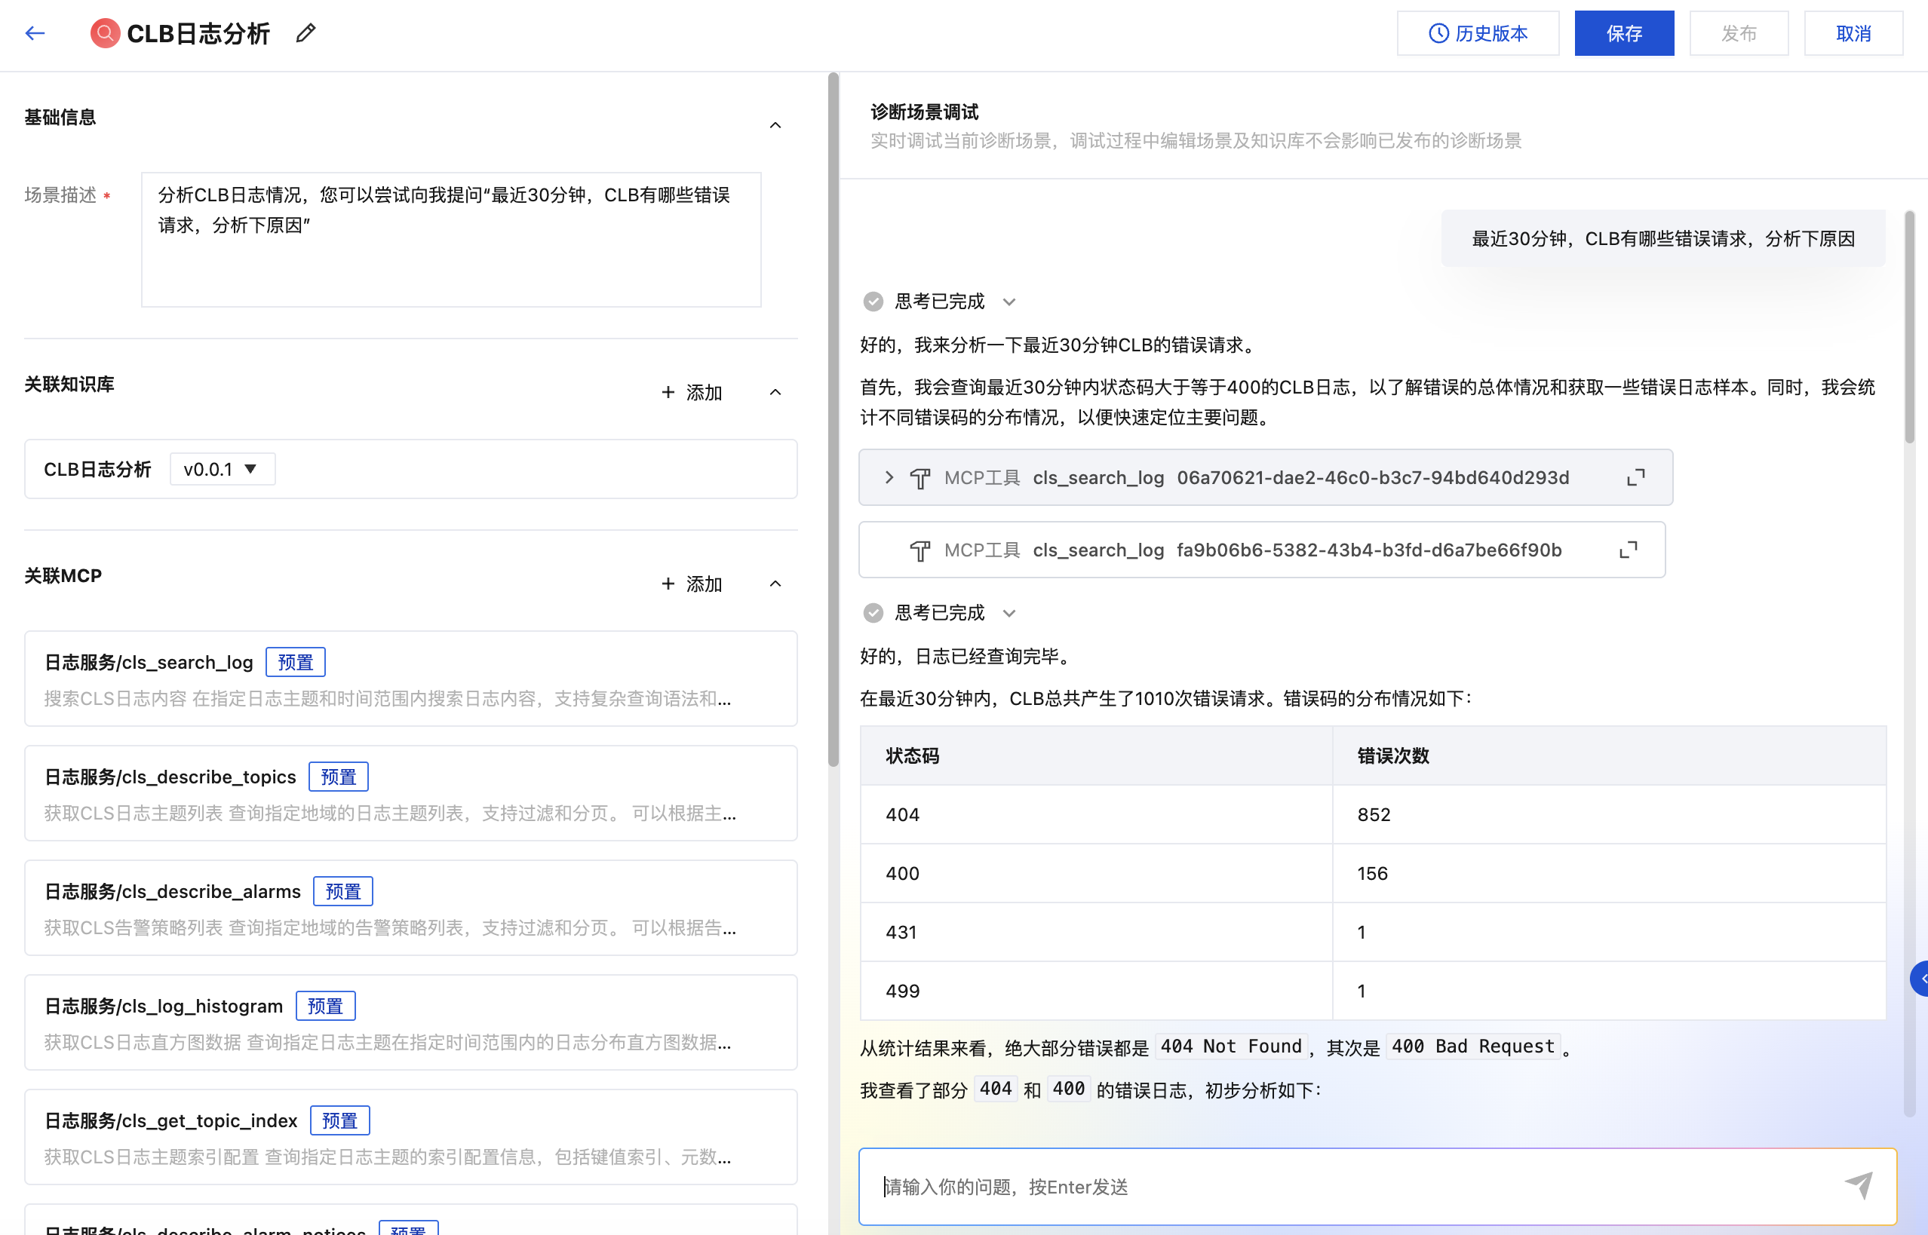The width and height of the screenshot is (1928, 1235).
Task: Click the red CLB scene logo icon
Action: (x=104, y=33)
